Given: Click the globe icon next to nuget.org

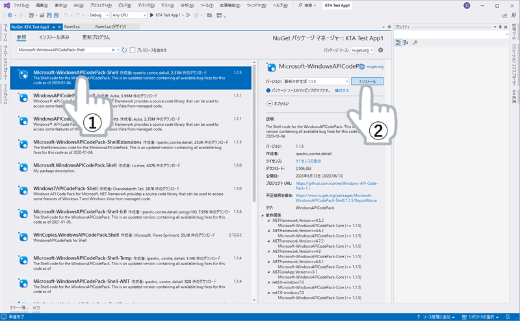Looking at the screenshot, I should (x=362, y=67).
